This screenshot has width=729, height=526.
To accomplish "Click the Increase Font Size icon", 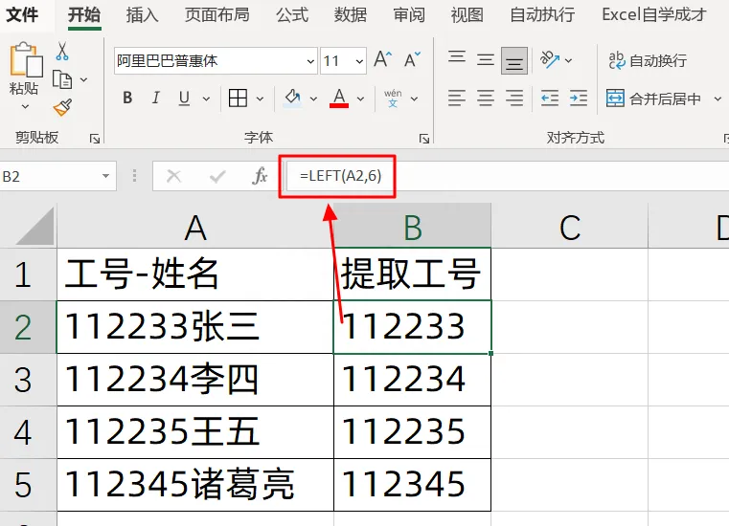I will point(382,59).
